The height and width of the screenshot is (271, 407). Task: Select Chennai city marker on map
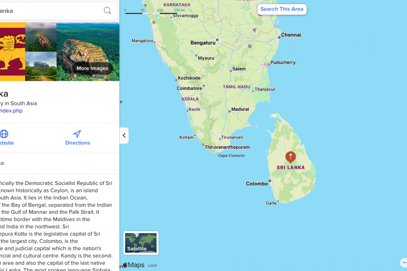(279, 37)
